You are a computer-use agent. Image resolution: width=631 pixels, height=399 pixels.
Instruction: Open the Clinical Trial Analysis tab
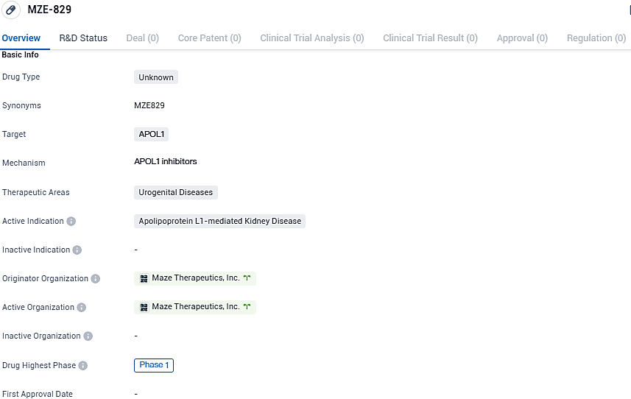(x=311, y=38)
